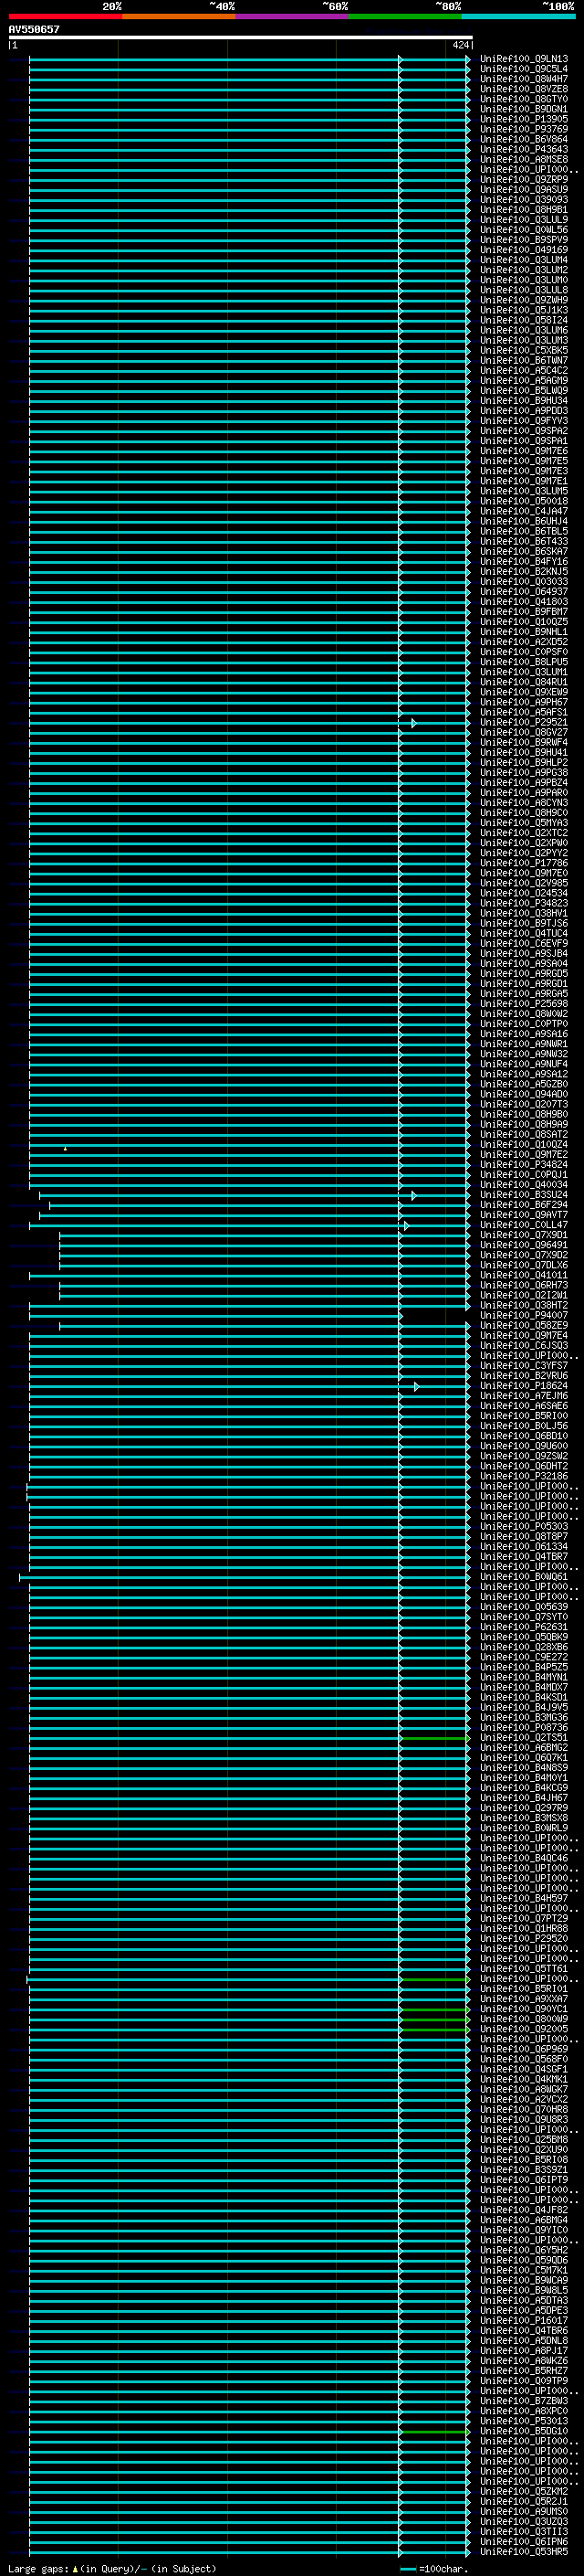Image resolution: width=584 pixels, height=2576 pixels.
Task: Select the AV550657 query label
Action: pyautogui.click(x=34, y=29)
